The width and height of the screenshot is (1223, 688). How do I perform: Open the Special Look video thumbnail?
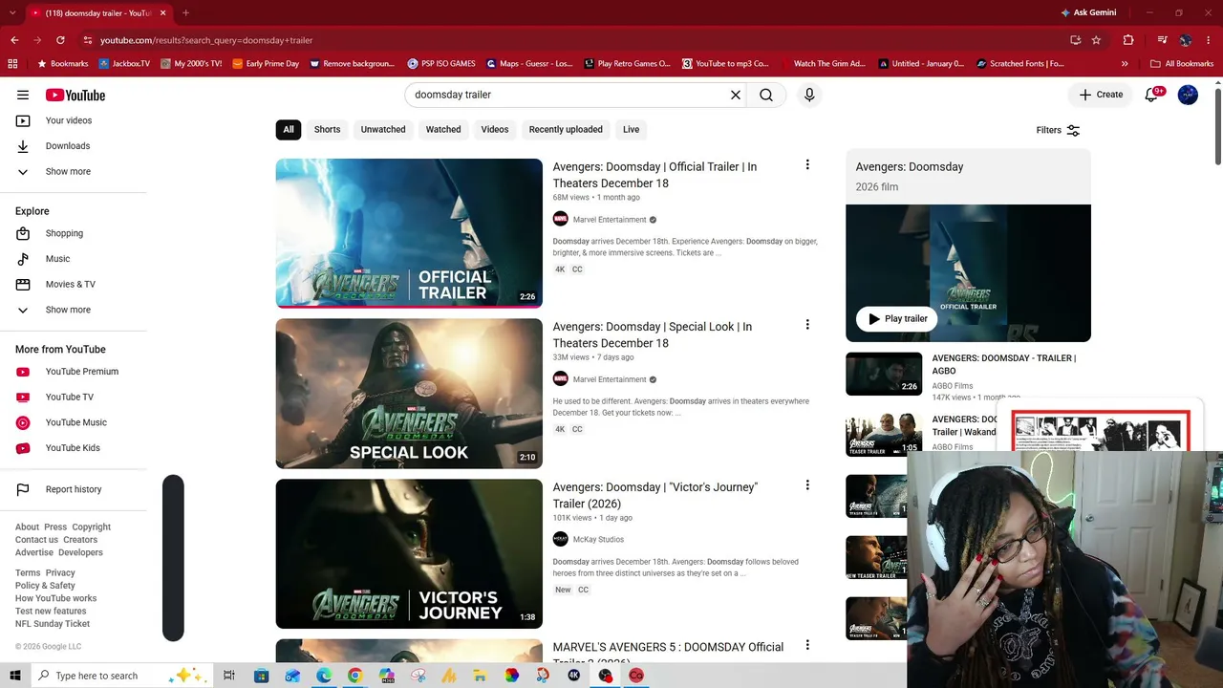[409, 394]
